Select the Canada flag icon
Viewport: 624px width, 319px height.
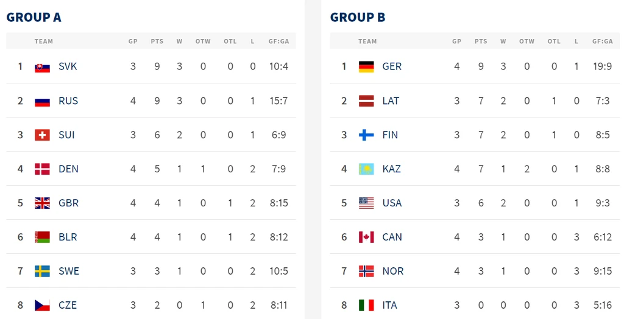click(366, 237)
